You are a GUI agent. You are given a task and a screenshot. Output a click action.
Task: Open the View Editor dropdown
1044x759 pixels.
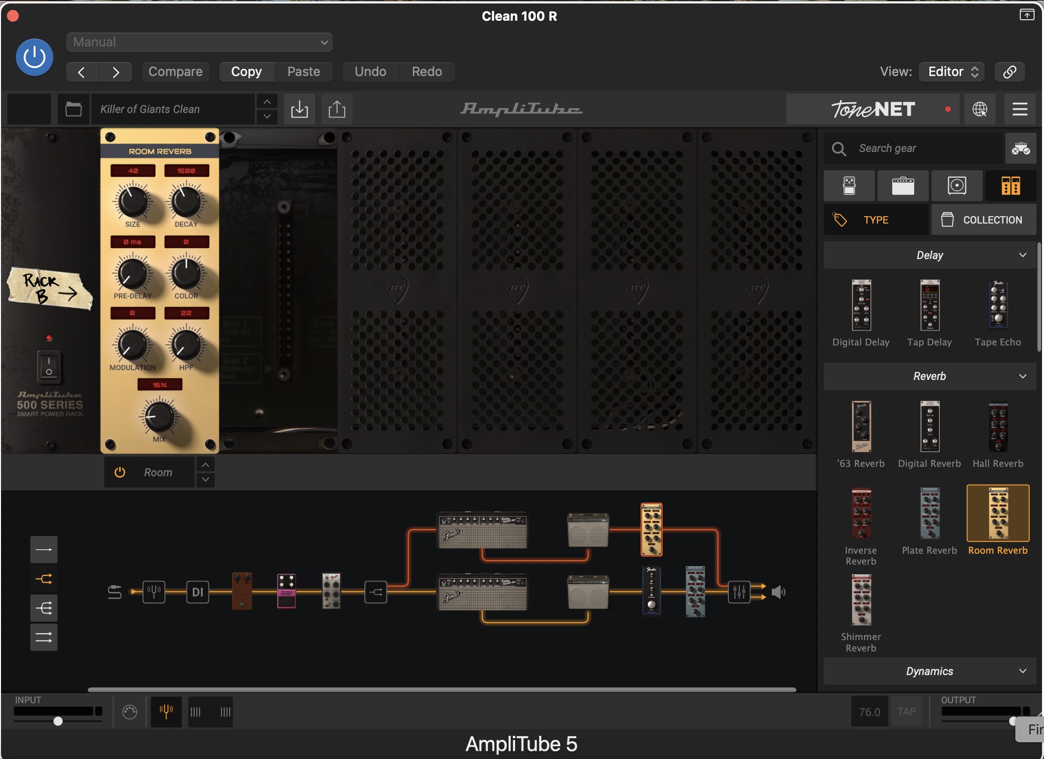[x=952, y=72]
